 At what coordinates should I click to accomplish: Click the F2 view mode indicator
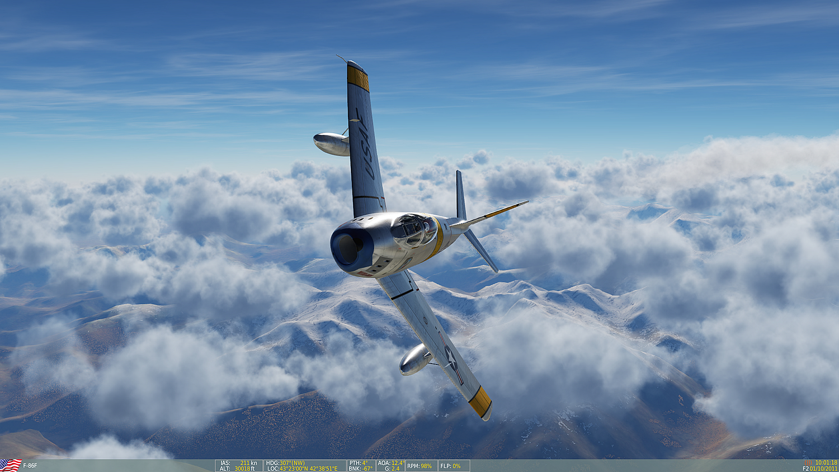(805, 469)
